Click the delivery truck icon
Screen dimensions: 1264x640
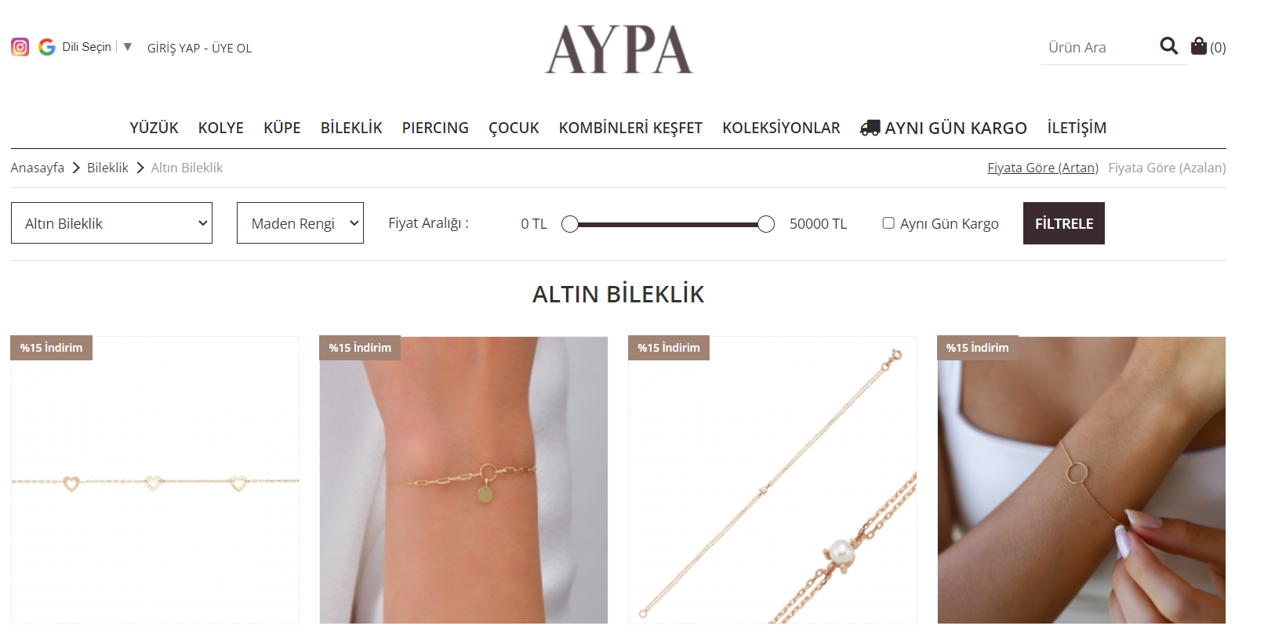(870, 128)
